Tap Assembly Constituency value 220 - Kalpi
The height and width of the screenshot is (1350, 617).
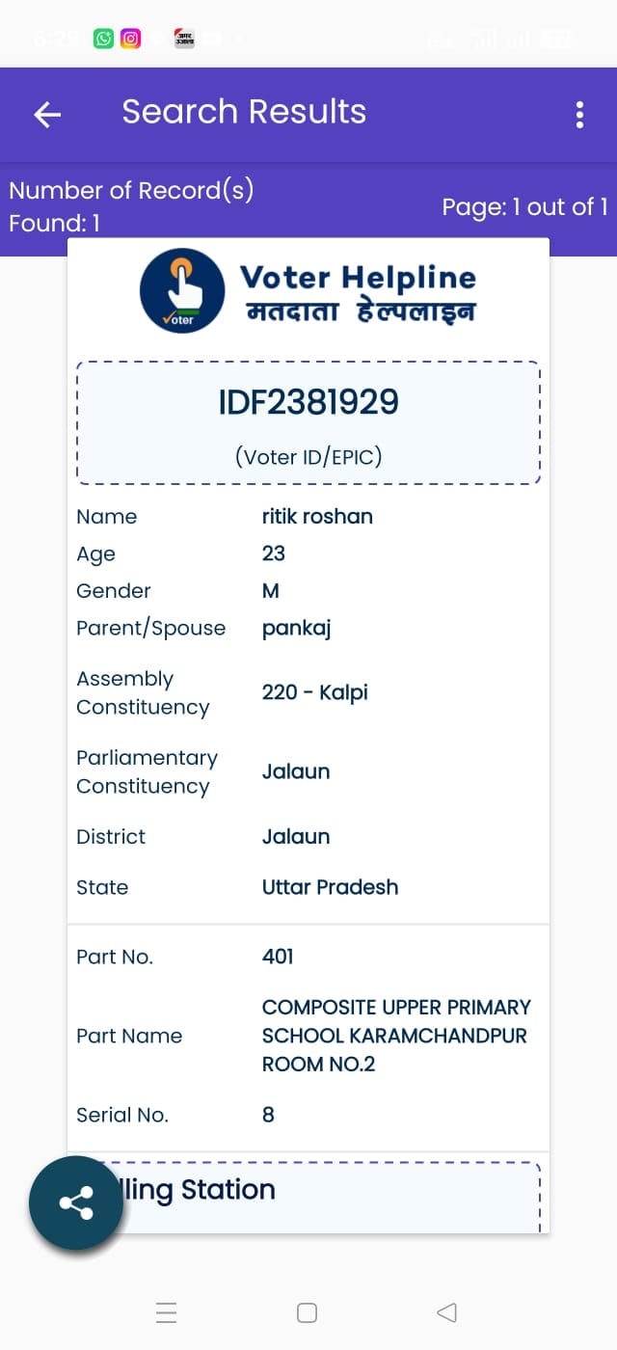(315, 692)
